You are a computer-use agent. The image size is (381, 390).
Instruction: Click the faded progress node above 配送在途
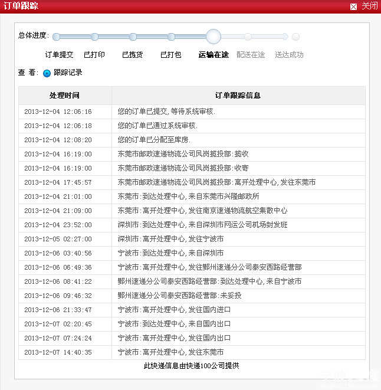(x=248, y=37)
